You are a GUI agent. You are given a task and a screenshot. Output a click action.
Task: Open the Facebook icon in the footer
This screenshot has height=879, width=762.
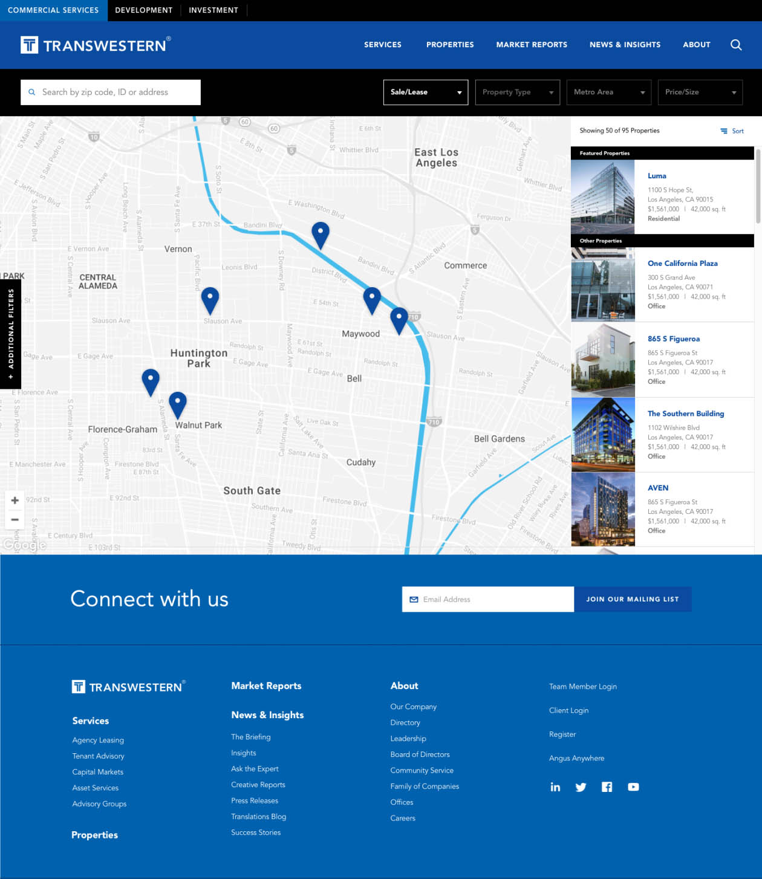[x=607, y=787]
